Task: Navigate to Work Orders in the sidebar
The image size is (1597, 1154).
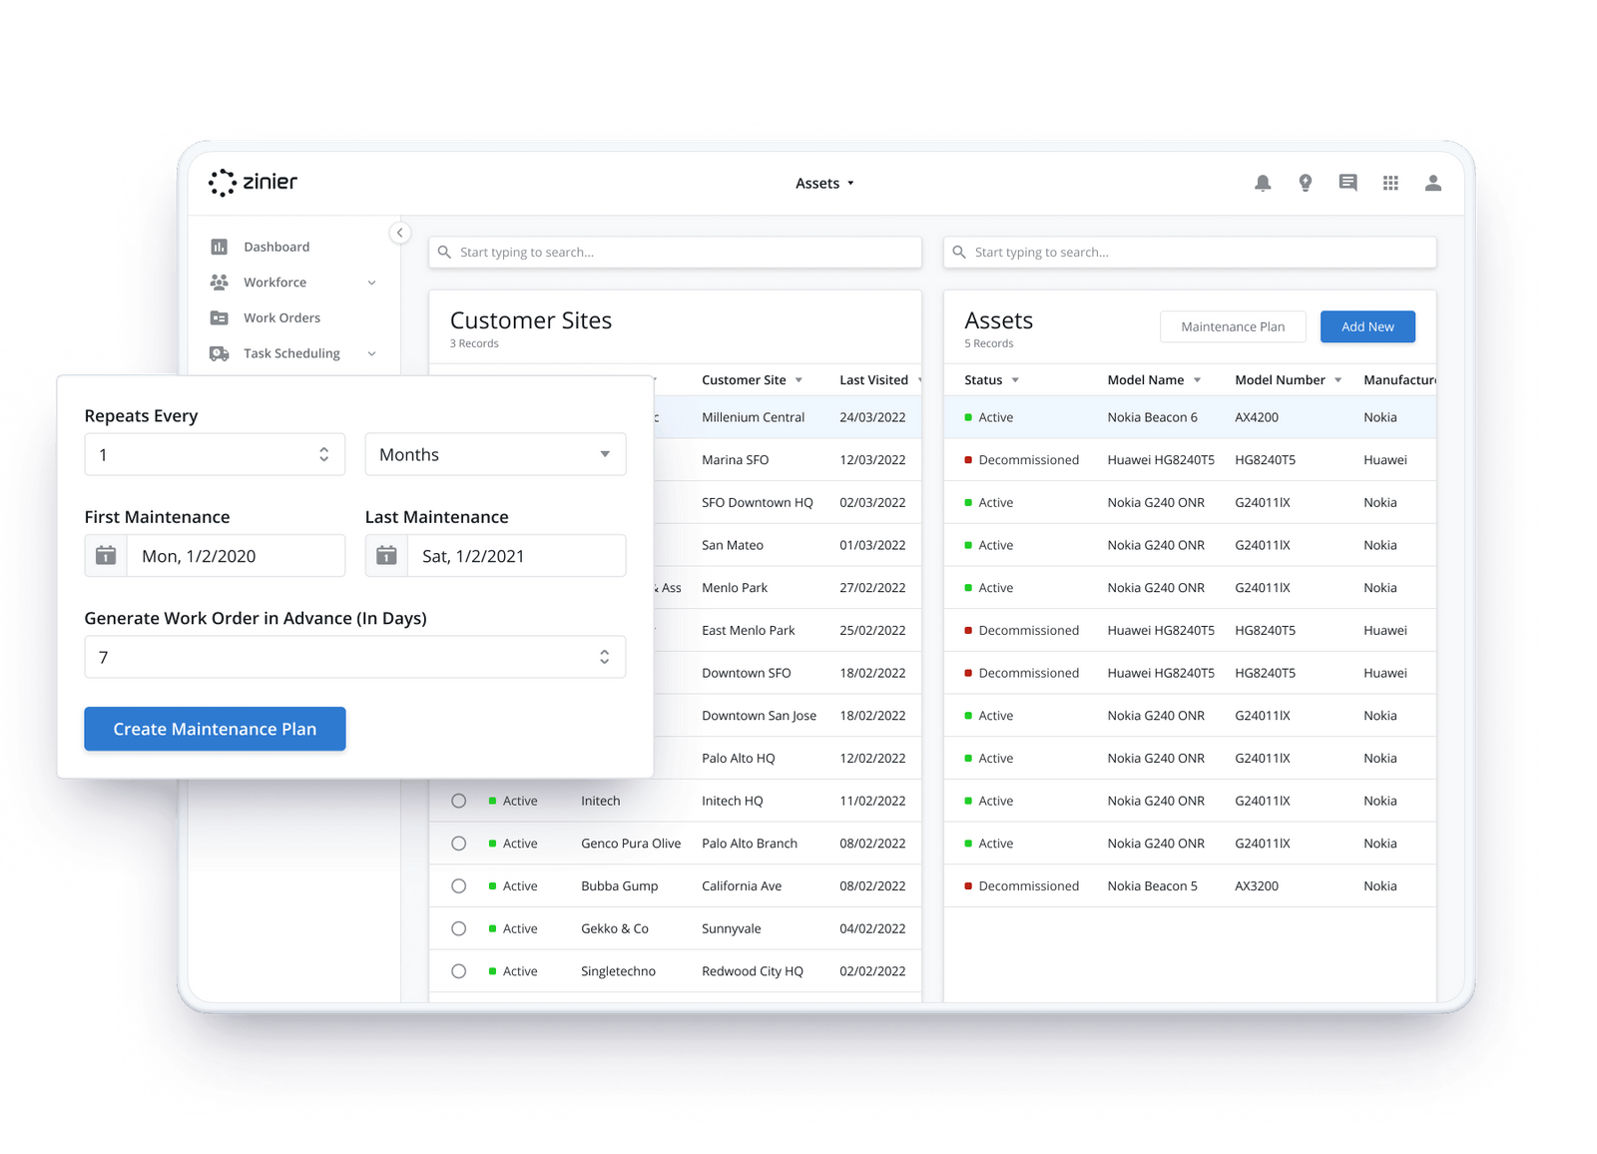Action: [281, 317]
